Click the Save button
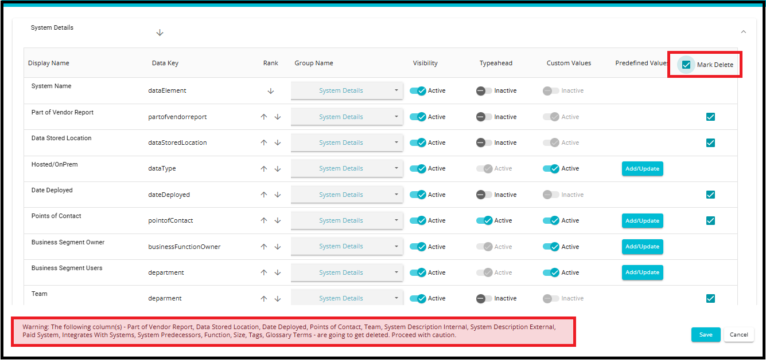 pos(706,335)
